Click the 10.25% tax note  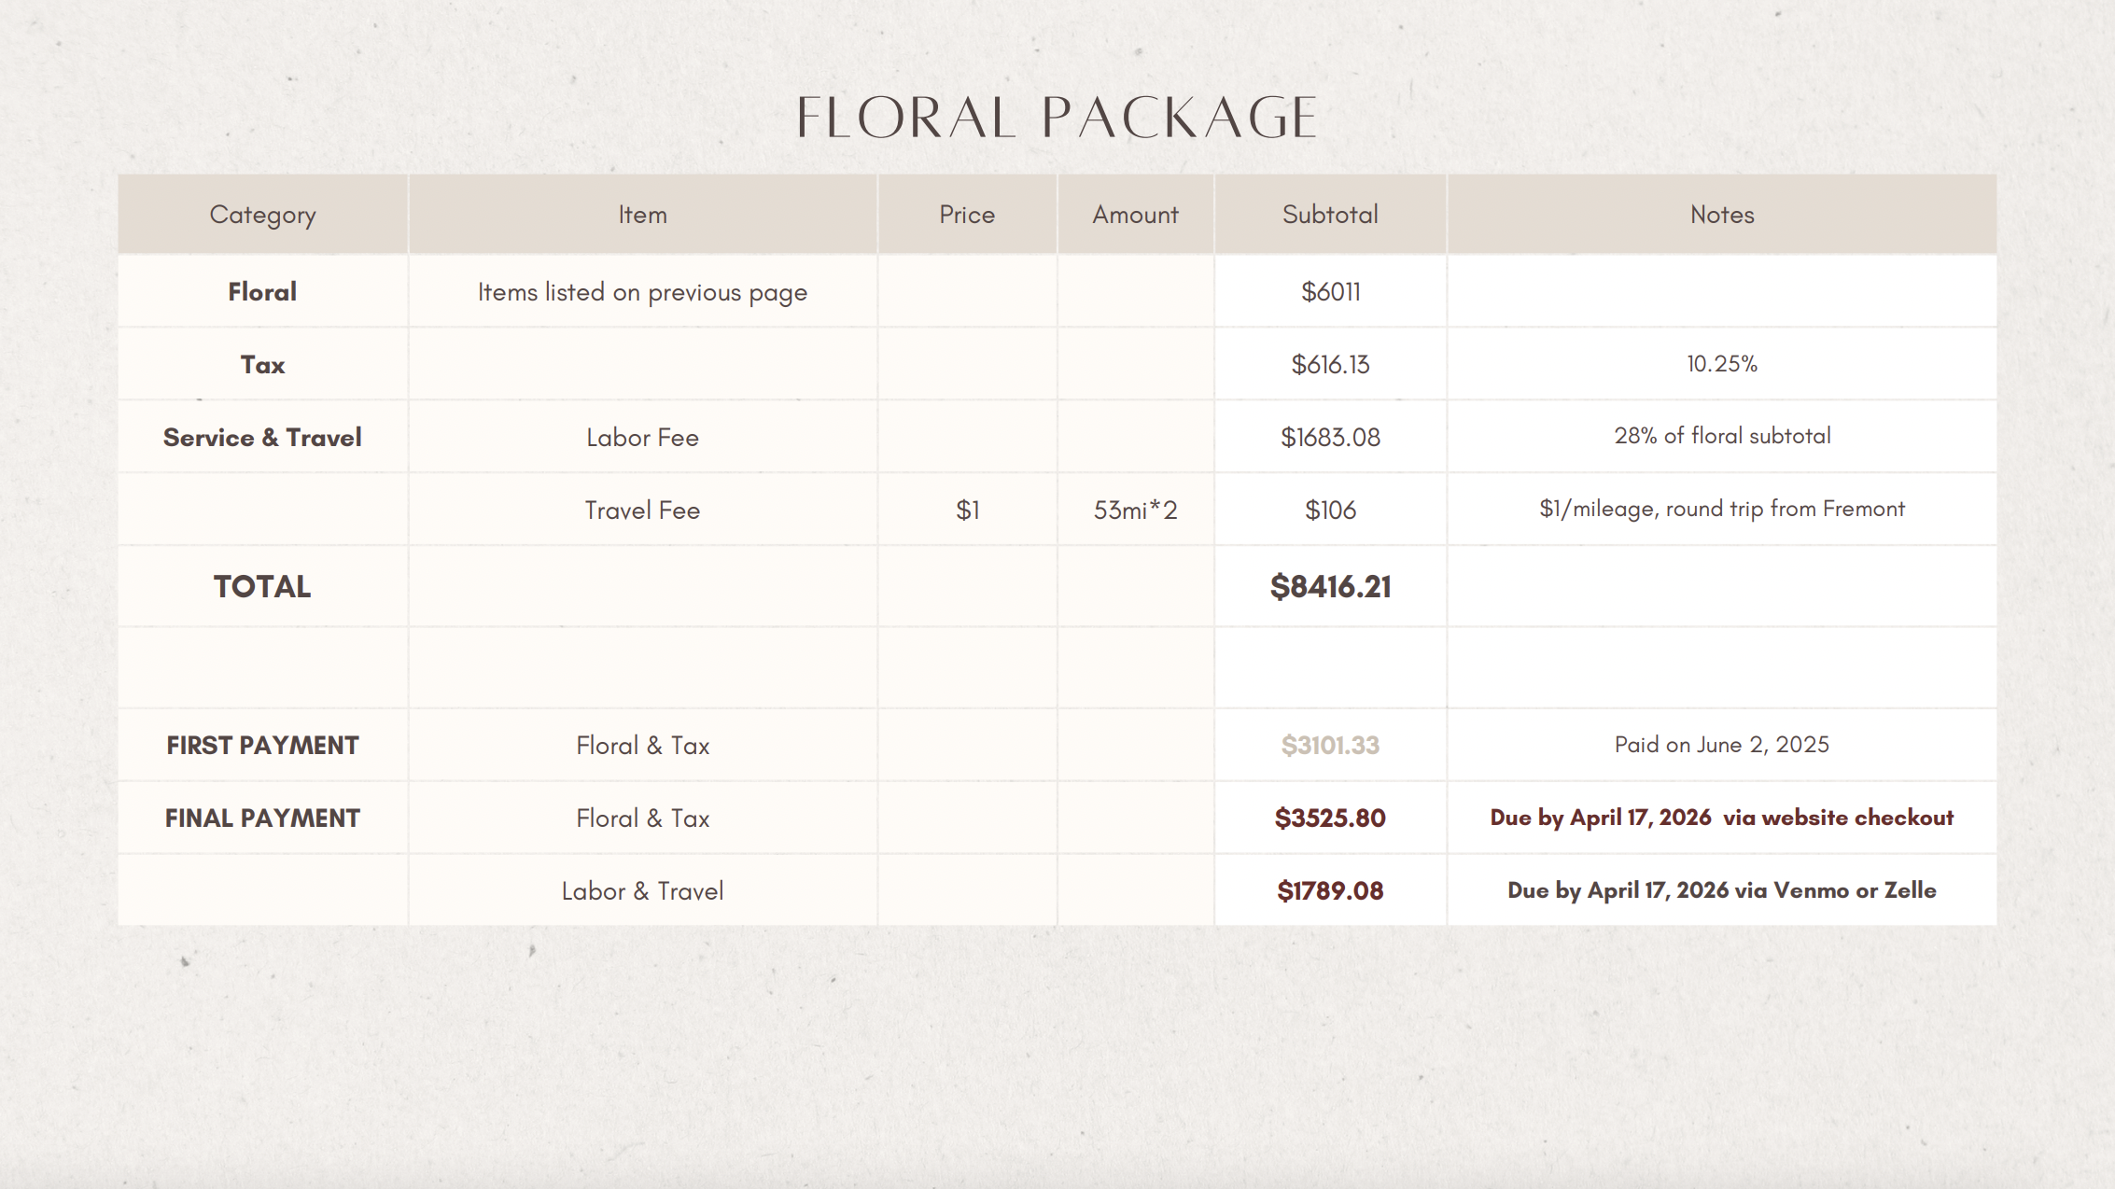1722,364
